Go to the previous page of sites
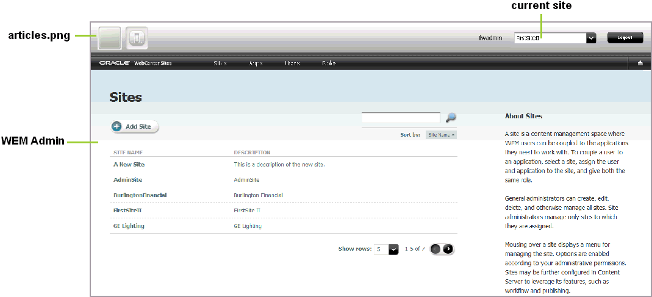 pos(435,249)
